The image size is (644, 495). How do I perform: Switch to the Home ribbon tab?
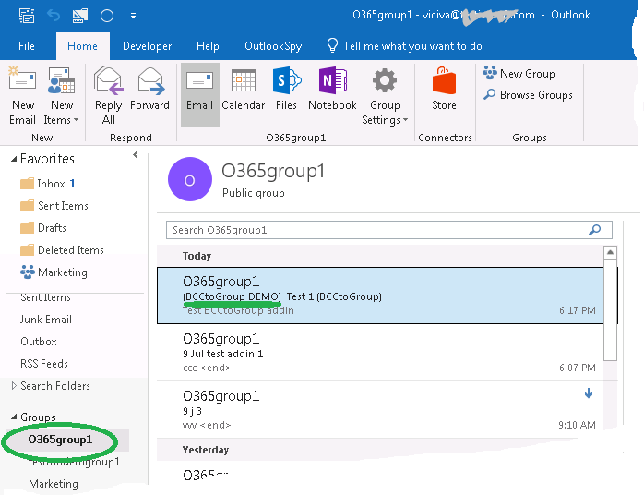[x=82, y=46]
